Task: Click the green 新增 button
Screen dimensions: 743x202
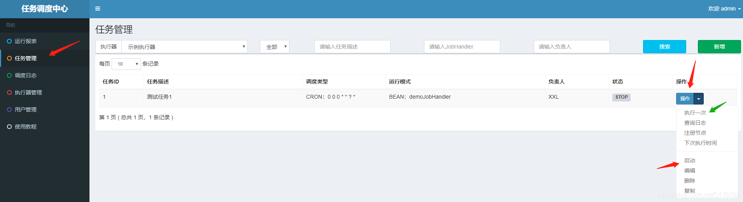Action: (x=719, y=47)
